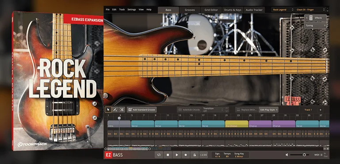Click the Replace MIDI button
340x164 pixels.
[247, 110]
